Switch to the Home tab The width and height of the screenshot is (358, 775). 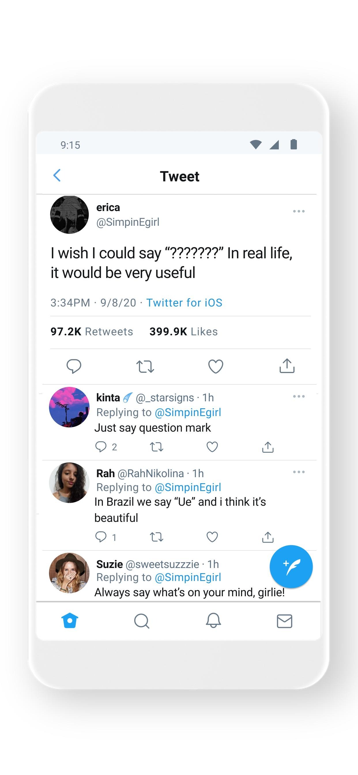pos(70,621)
